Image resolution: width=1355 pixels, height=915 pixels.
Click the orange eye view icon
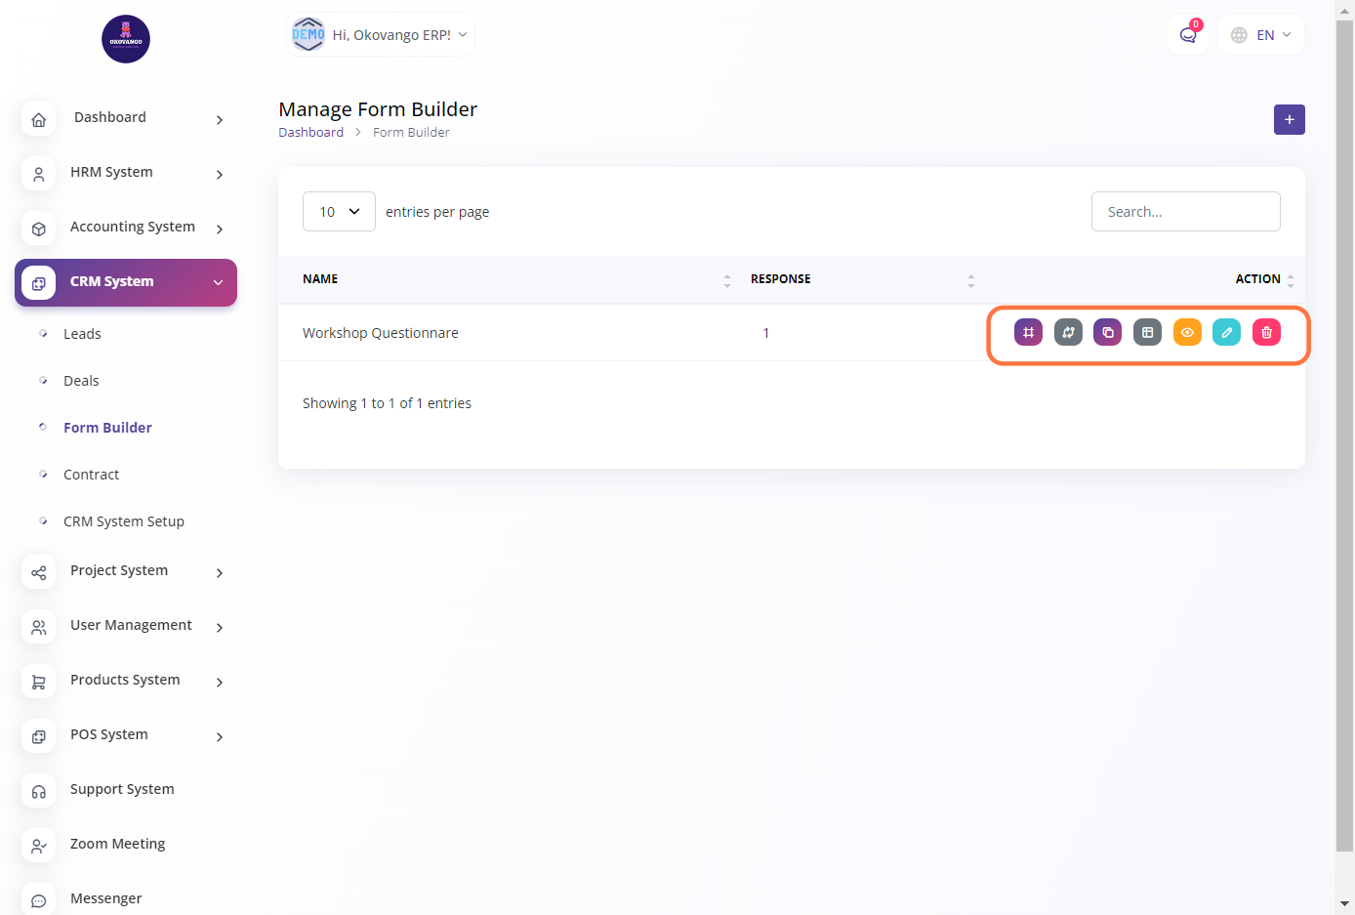[1187, 333]
